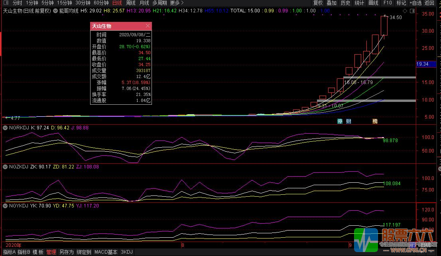Click the 叠加 overlay button
The image size is (441, 256).
(332, 3)
